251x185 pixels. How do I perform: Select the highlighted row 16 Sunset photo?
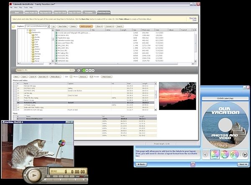[x=84, y=103]
